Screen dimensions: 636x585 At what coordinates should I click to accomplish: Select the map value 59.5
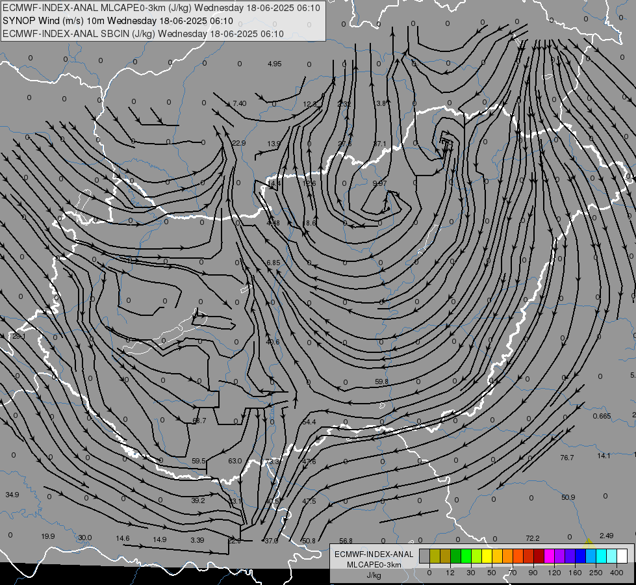point(198,461)
